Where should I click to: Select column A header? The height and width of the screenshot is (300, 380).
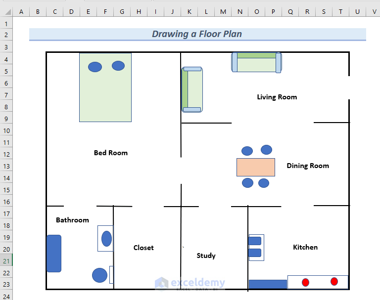[21, 12]
